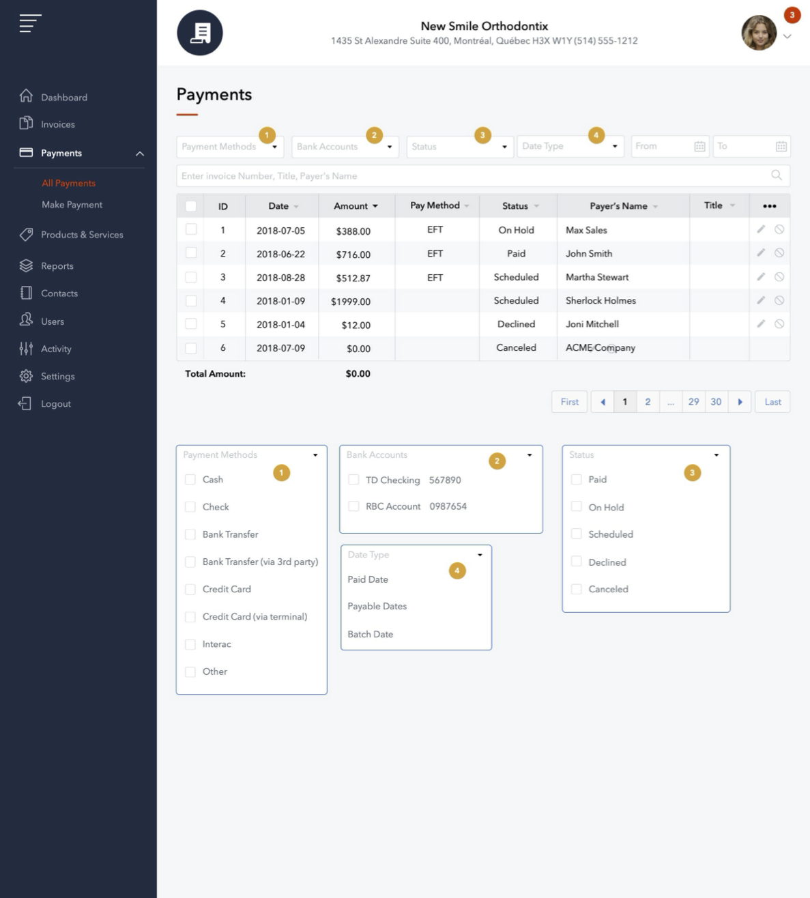Viewport: 810px width, 898px height.
Task: Click the cancel icon for John Smith payment
Action: coord(779,253)
